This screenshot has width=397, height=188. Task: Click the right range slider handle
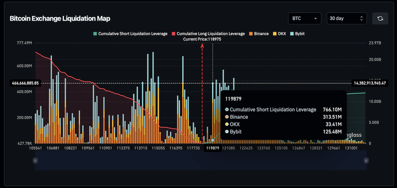(366, 160)
